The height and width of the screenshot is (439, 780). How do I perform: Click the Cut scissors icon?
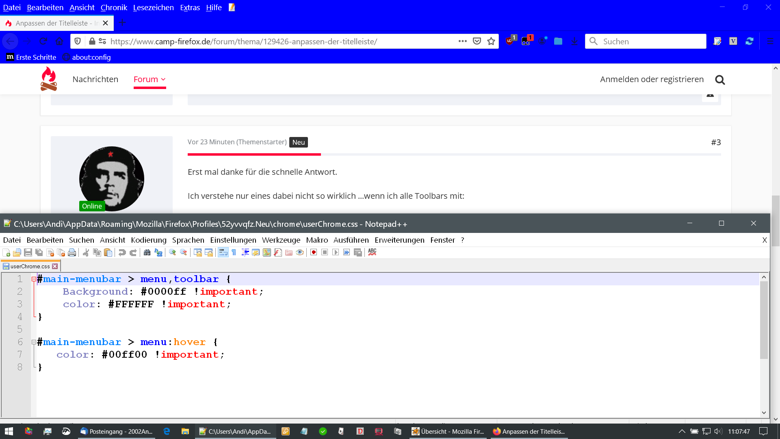point(86,252)
